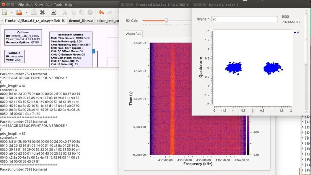Click the new flowgraph icon
The image size is (311, 175).
point(5,12)
